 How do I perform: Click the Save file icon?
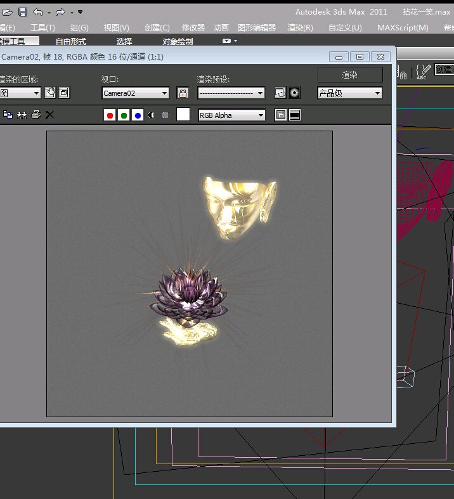pos(23,12)
